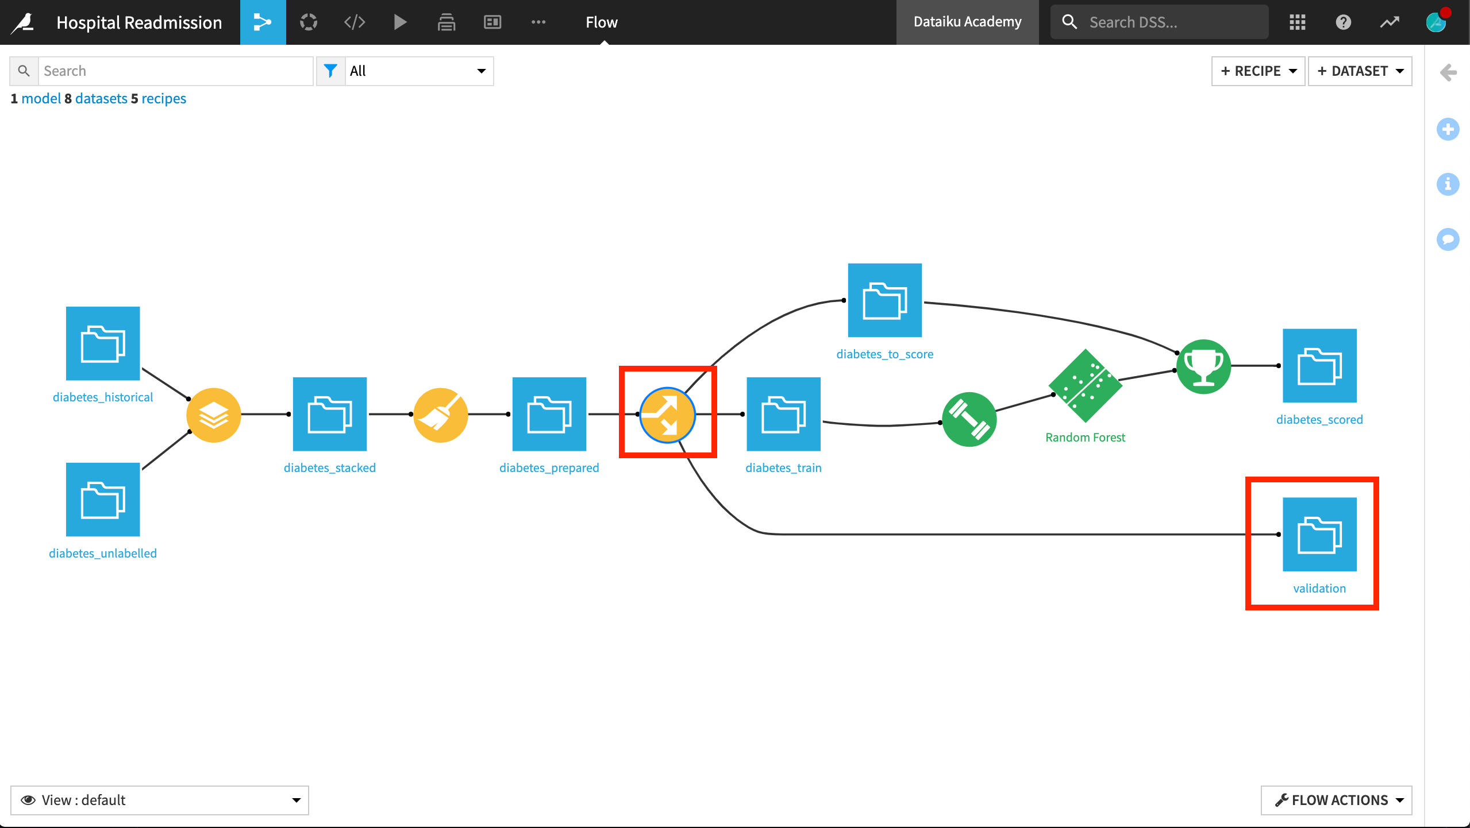Click the datasets count link

(x=101, y=99)
